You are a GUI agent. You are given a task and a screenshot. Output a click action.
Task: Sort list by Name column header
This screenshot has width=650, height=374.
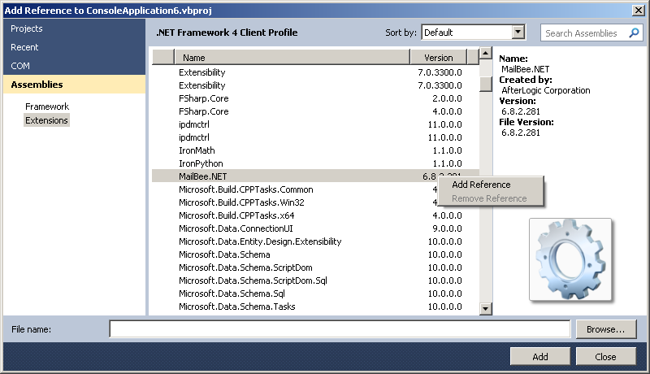tap(292, 58)
